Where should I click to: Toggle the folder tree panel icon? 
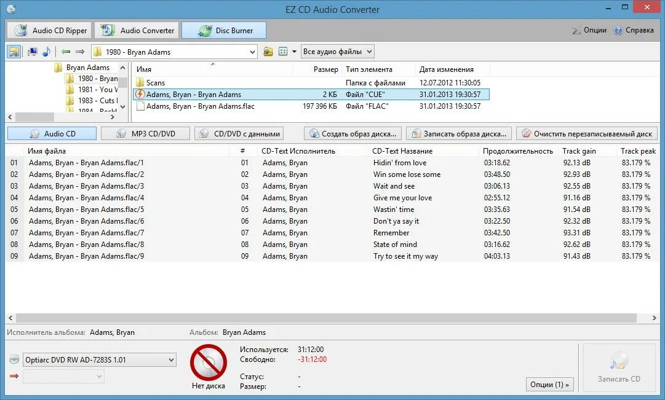point(14,52)
